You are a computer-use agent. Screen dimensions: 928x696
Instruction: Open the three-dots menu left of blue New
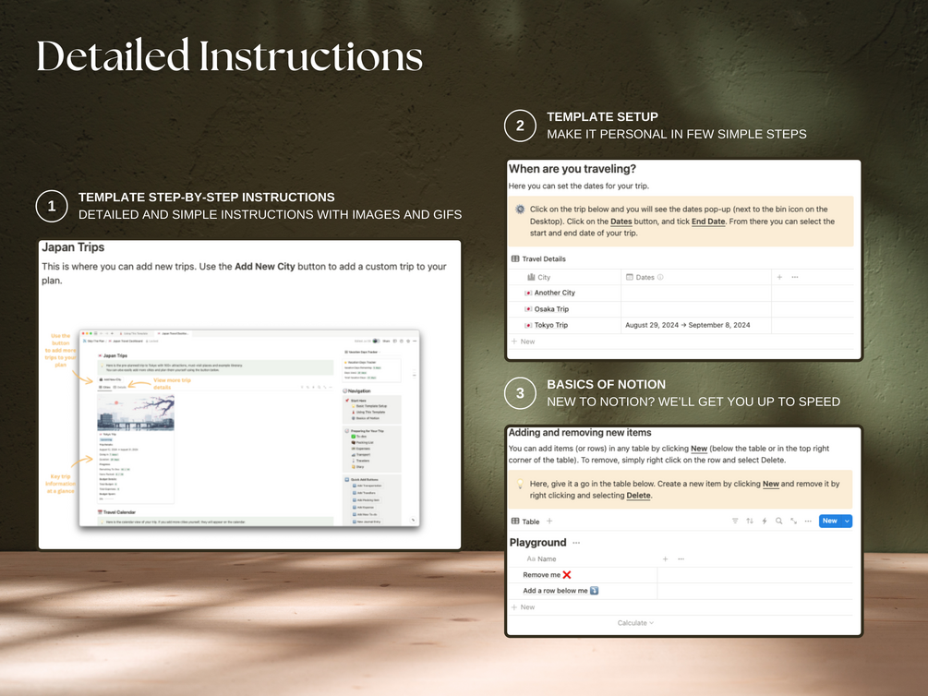pos(808,521)
